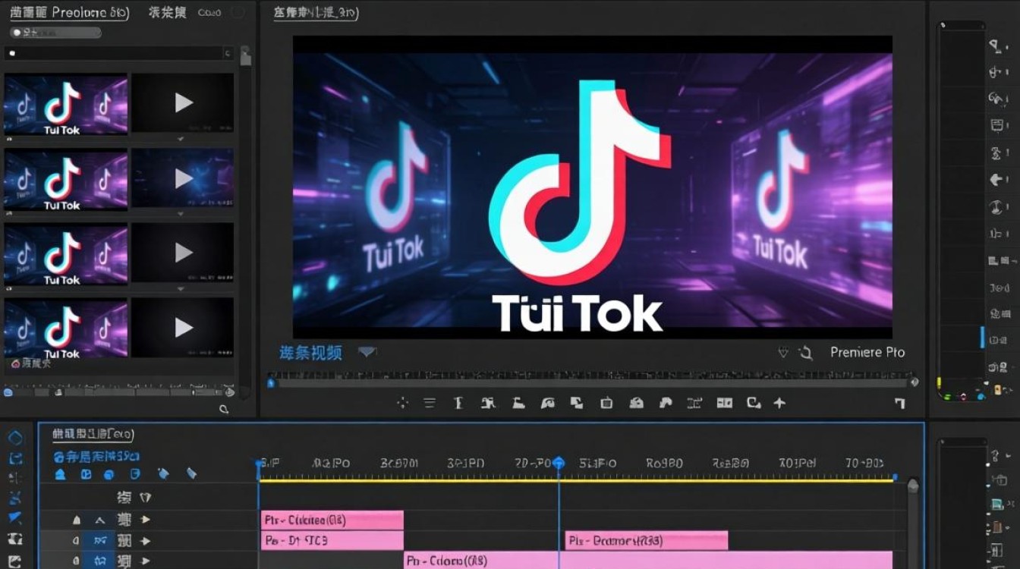Click the end marker of the program monitor scrubber
The height and width of the screenshot is (569, 1020).
click(x=915, y=382)
